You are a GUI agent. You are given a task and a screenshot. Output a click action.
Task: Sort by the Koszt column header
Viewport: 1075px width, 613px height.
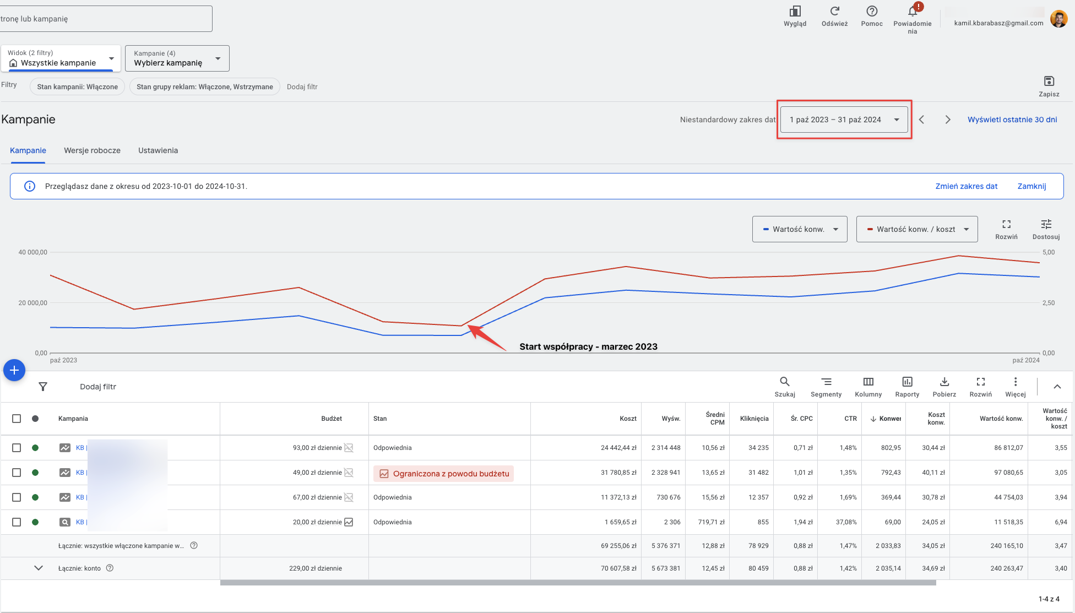[628, 419]
